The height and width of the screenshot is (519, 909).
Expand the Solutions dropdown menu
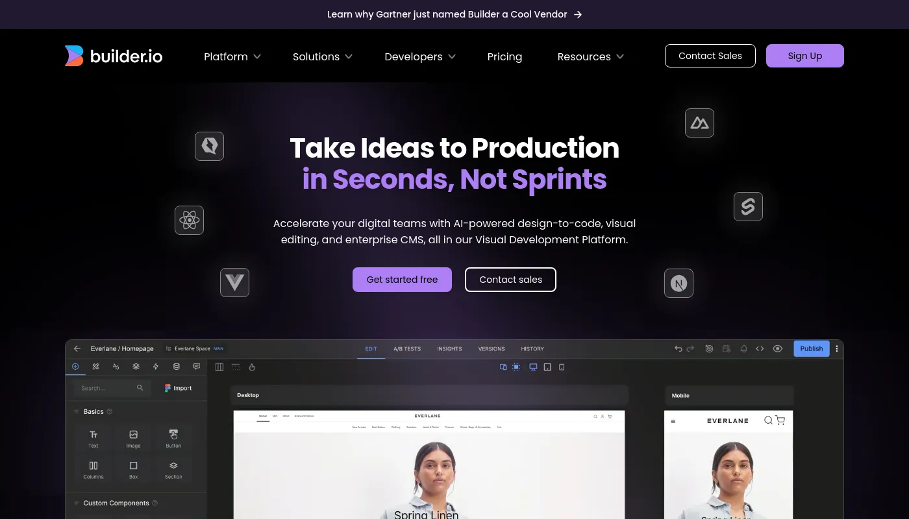point(323,56)
